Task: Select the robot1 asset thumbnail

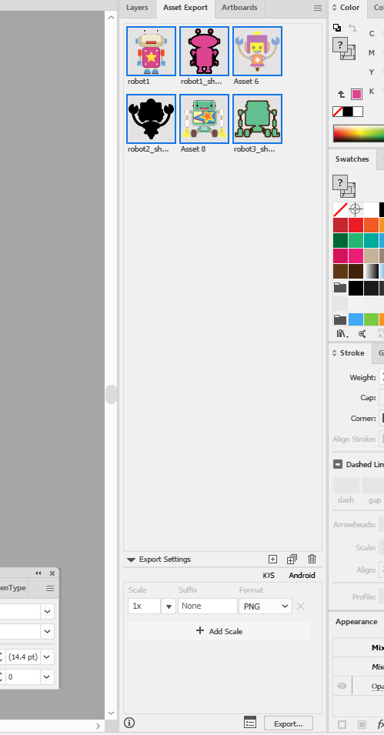Action: coord(151,51)
